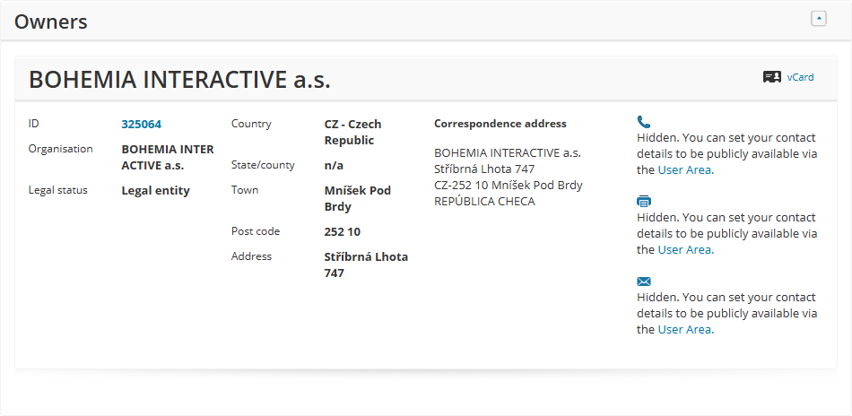852x416 pixels.
Task: Open User Area link under email icon
Action: point(684,330)
